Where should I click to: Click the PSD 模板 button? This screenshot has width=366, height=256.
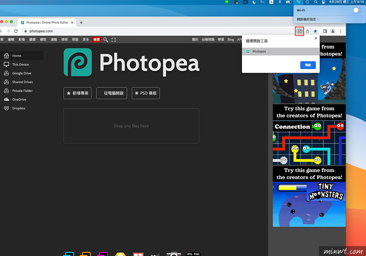click(146, 93)
